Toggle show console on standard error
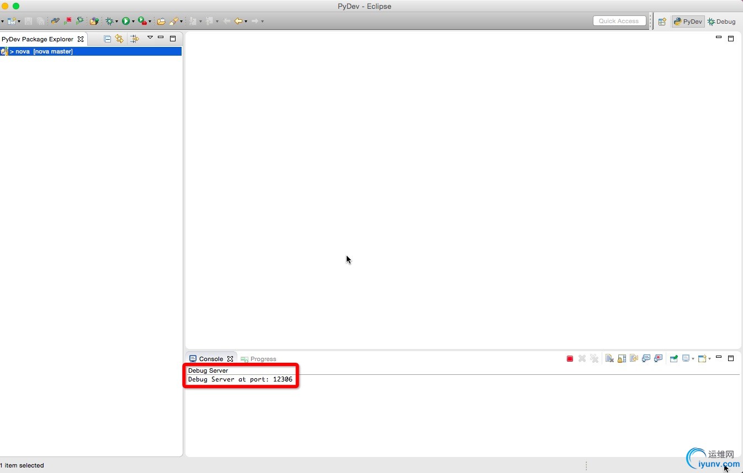This screenshot has width=743, height=473. coord(658,358)
